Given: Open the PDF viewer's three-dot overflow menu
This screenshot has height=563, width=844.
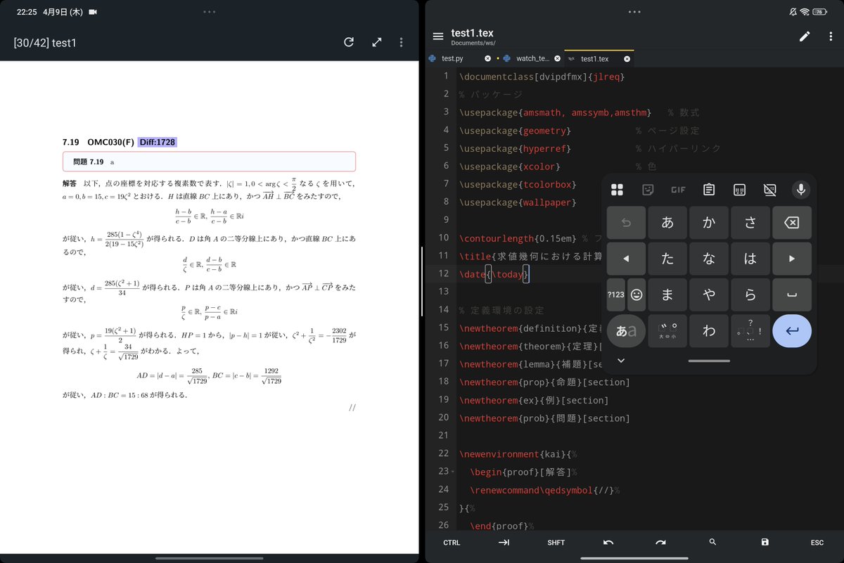Looking at the screenshot, I should (401, 42).
